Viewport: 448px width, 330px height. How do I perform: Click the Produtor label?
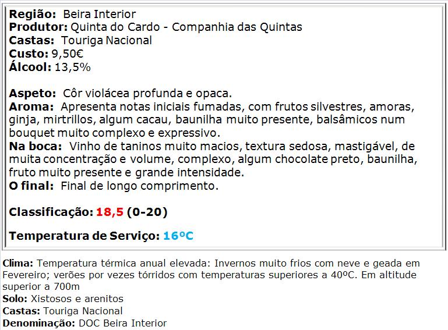tap(38, 27)
